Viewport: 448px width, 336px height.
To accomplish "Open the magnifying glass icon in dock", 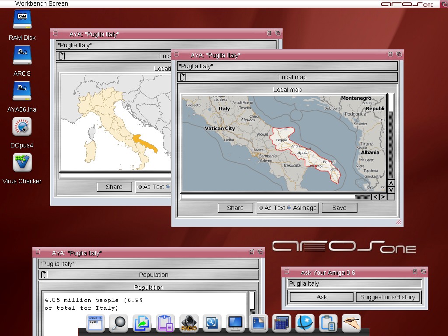I will tap(118, 323).
